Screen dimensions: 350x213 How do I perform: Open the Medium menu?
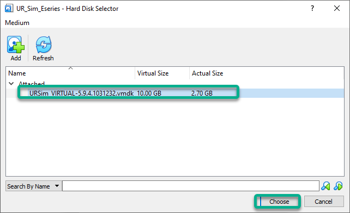17,23
